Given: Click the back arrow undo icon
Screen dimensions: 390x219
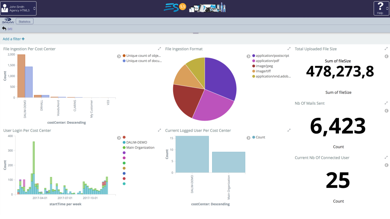Looking at the screenshot, I should point(4,28).
